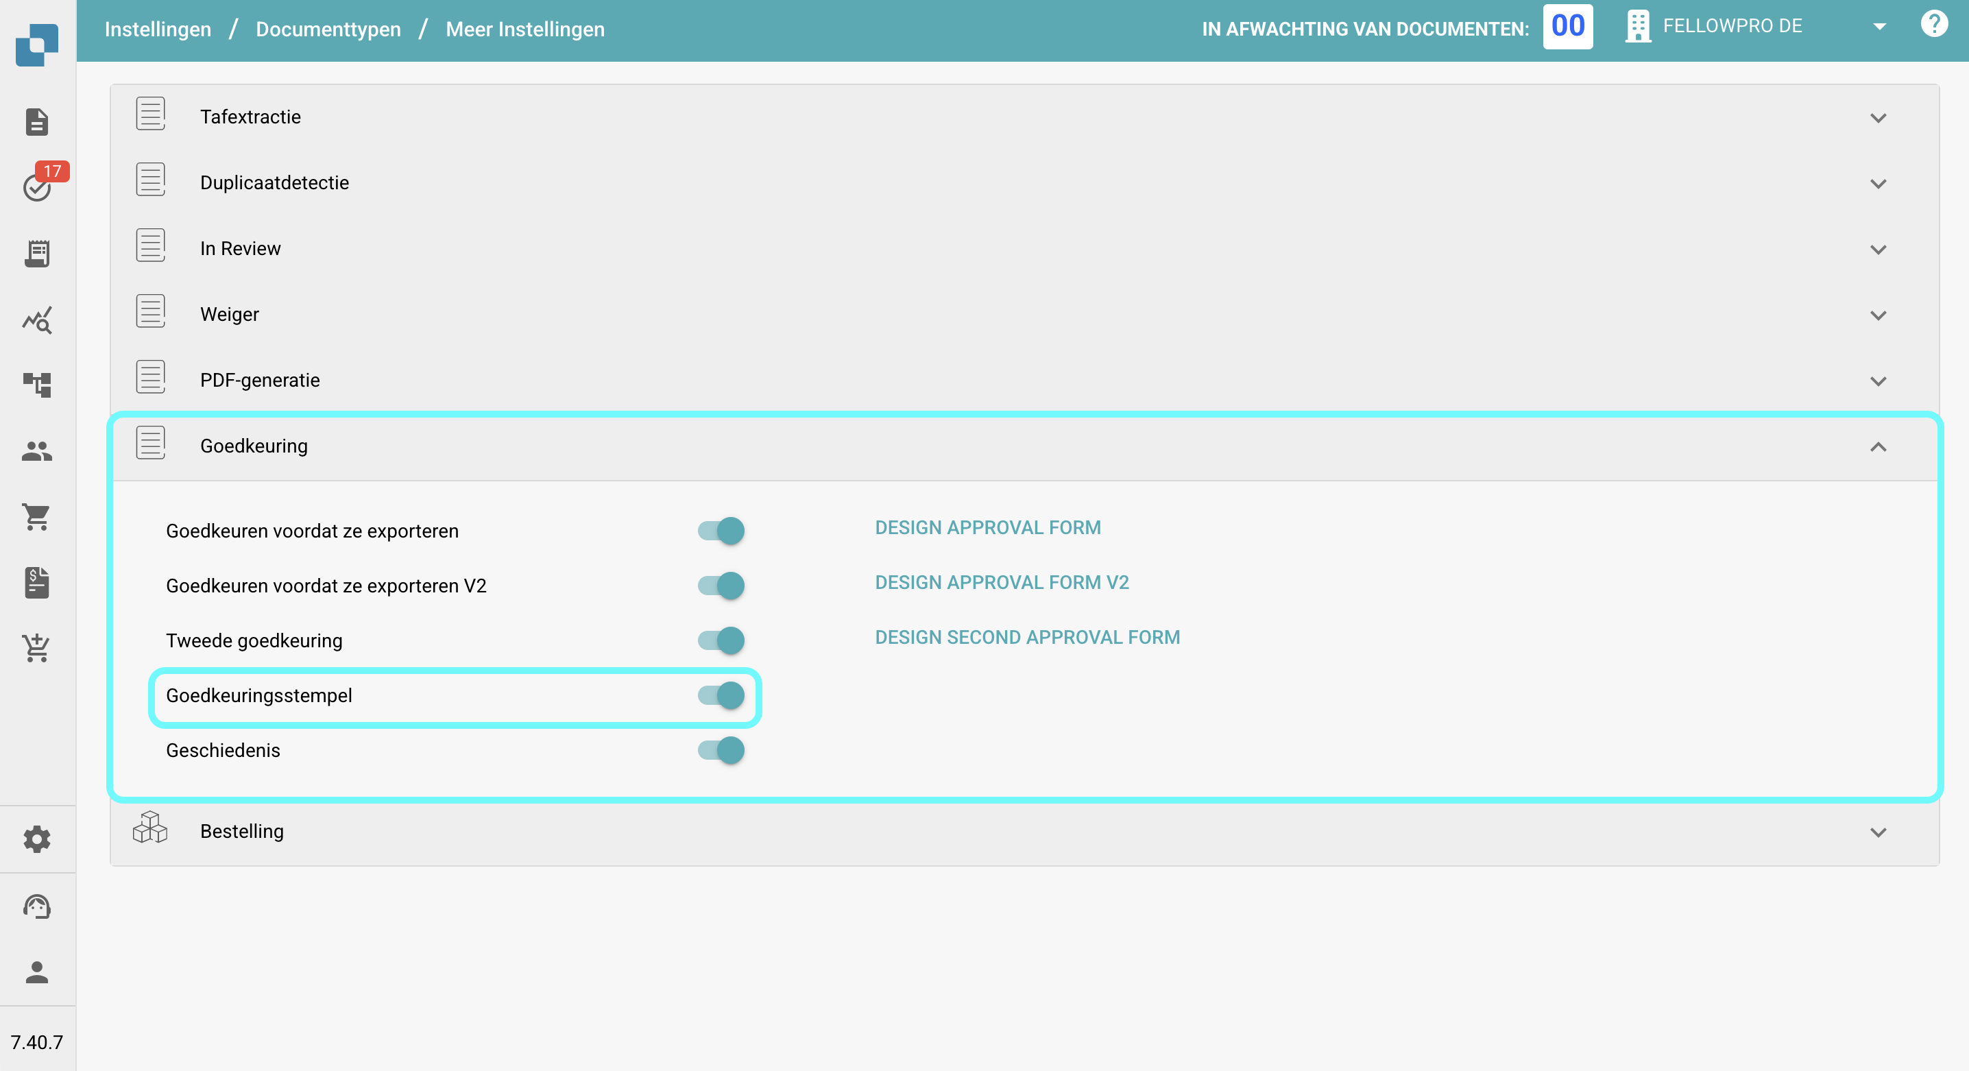
Task: Click the pending documents counter 00
Action: coord(1567,27)
